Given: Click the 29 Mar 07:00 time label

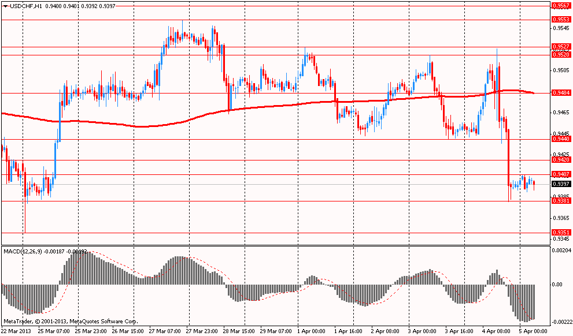Looking at the screenshot, I should [x=276, y=331].
